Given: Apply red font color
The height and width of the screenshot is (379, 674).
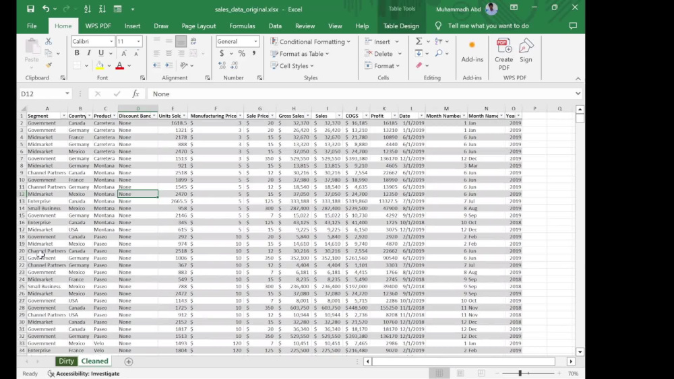Looking at the screenshot, I should coord(119,65).
